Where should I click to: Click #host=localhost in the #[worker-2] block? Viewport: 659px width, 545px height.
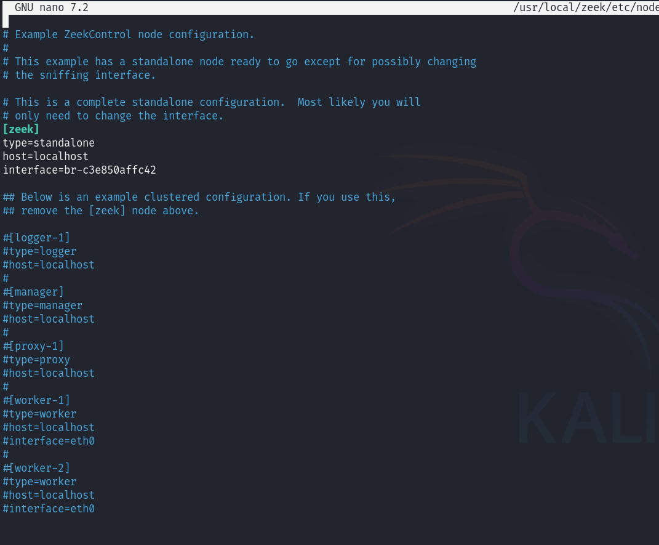click(x=49, y=495)
